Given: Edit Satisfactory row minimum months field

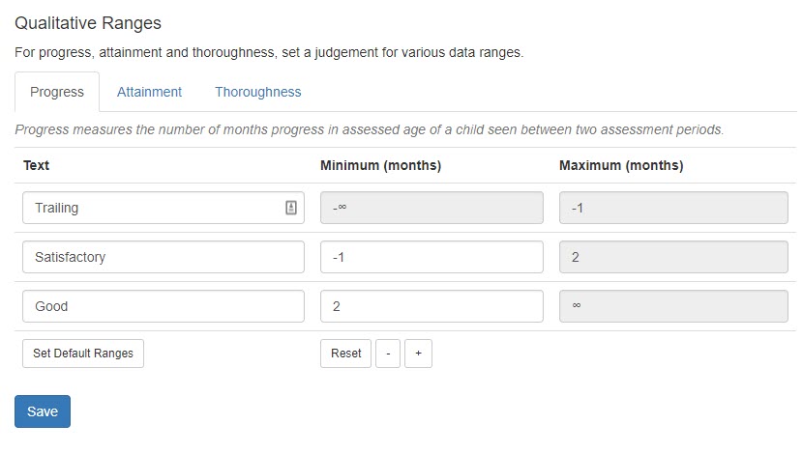Looking at the screenshot, I should click(x=431, y=257).
